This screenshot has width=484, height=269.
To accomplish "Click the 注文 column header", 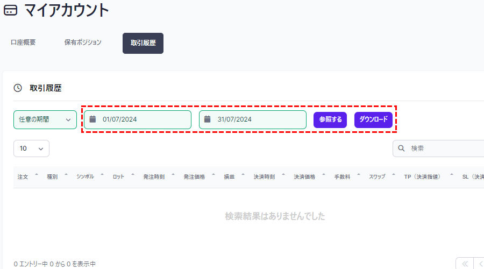I will [23, 177].
